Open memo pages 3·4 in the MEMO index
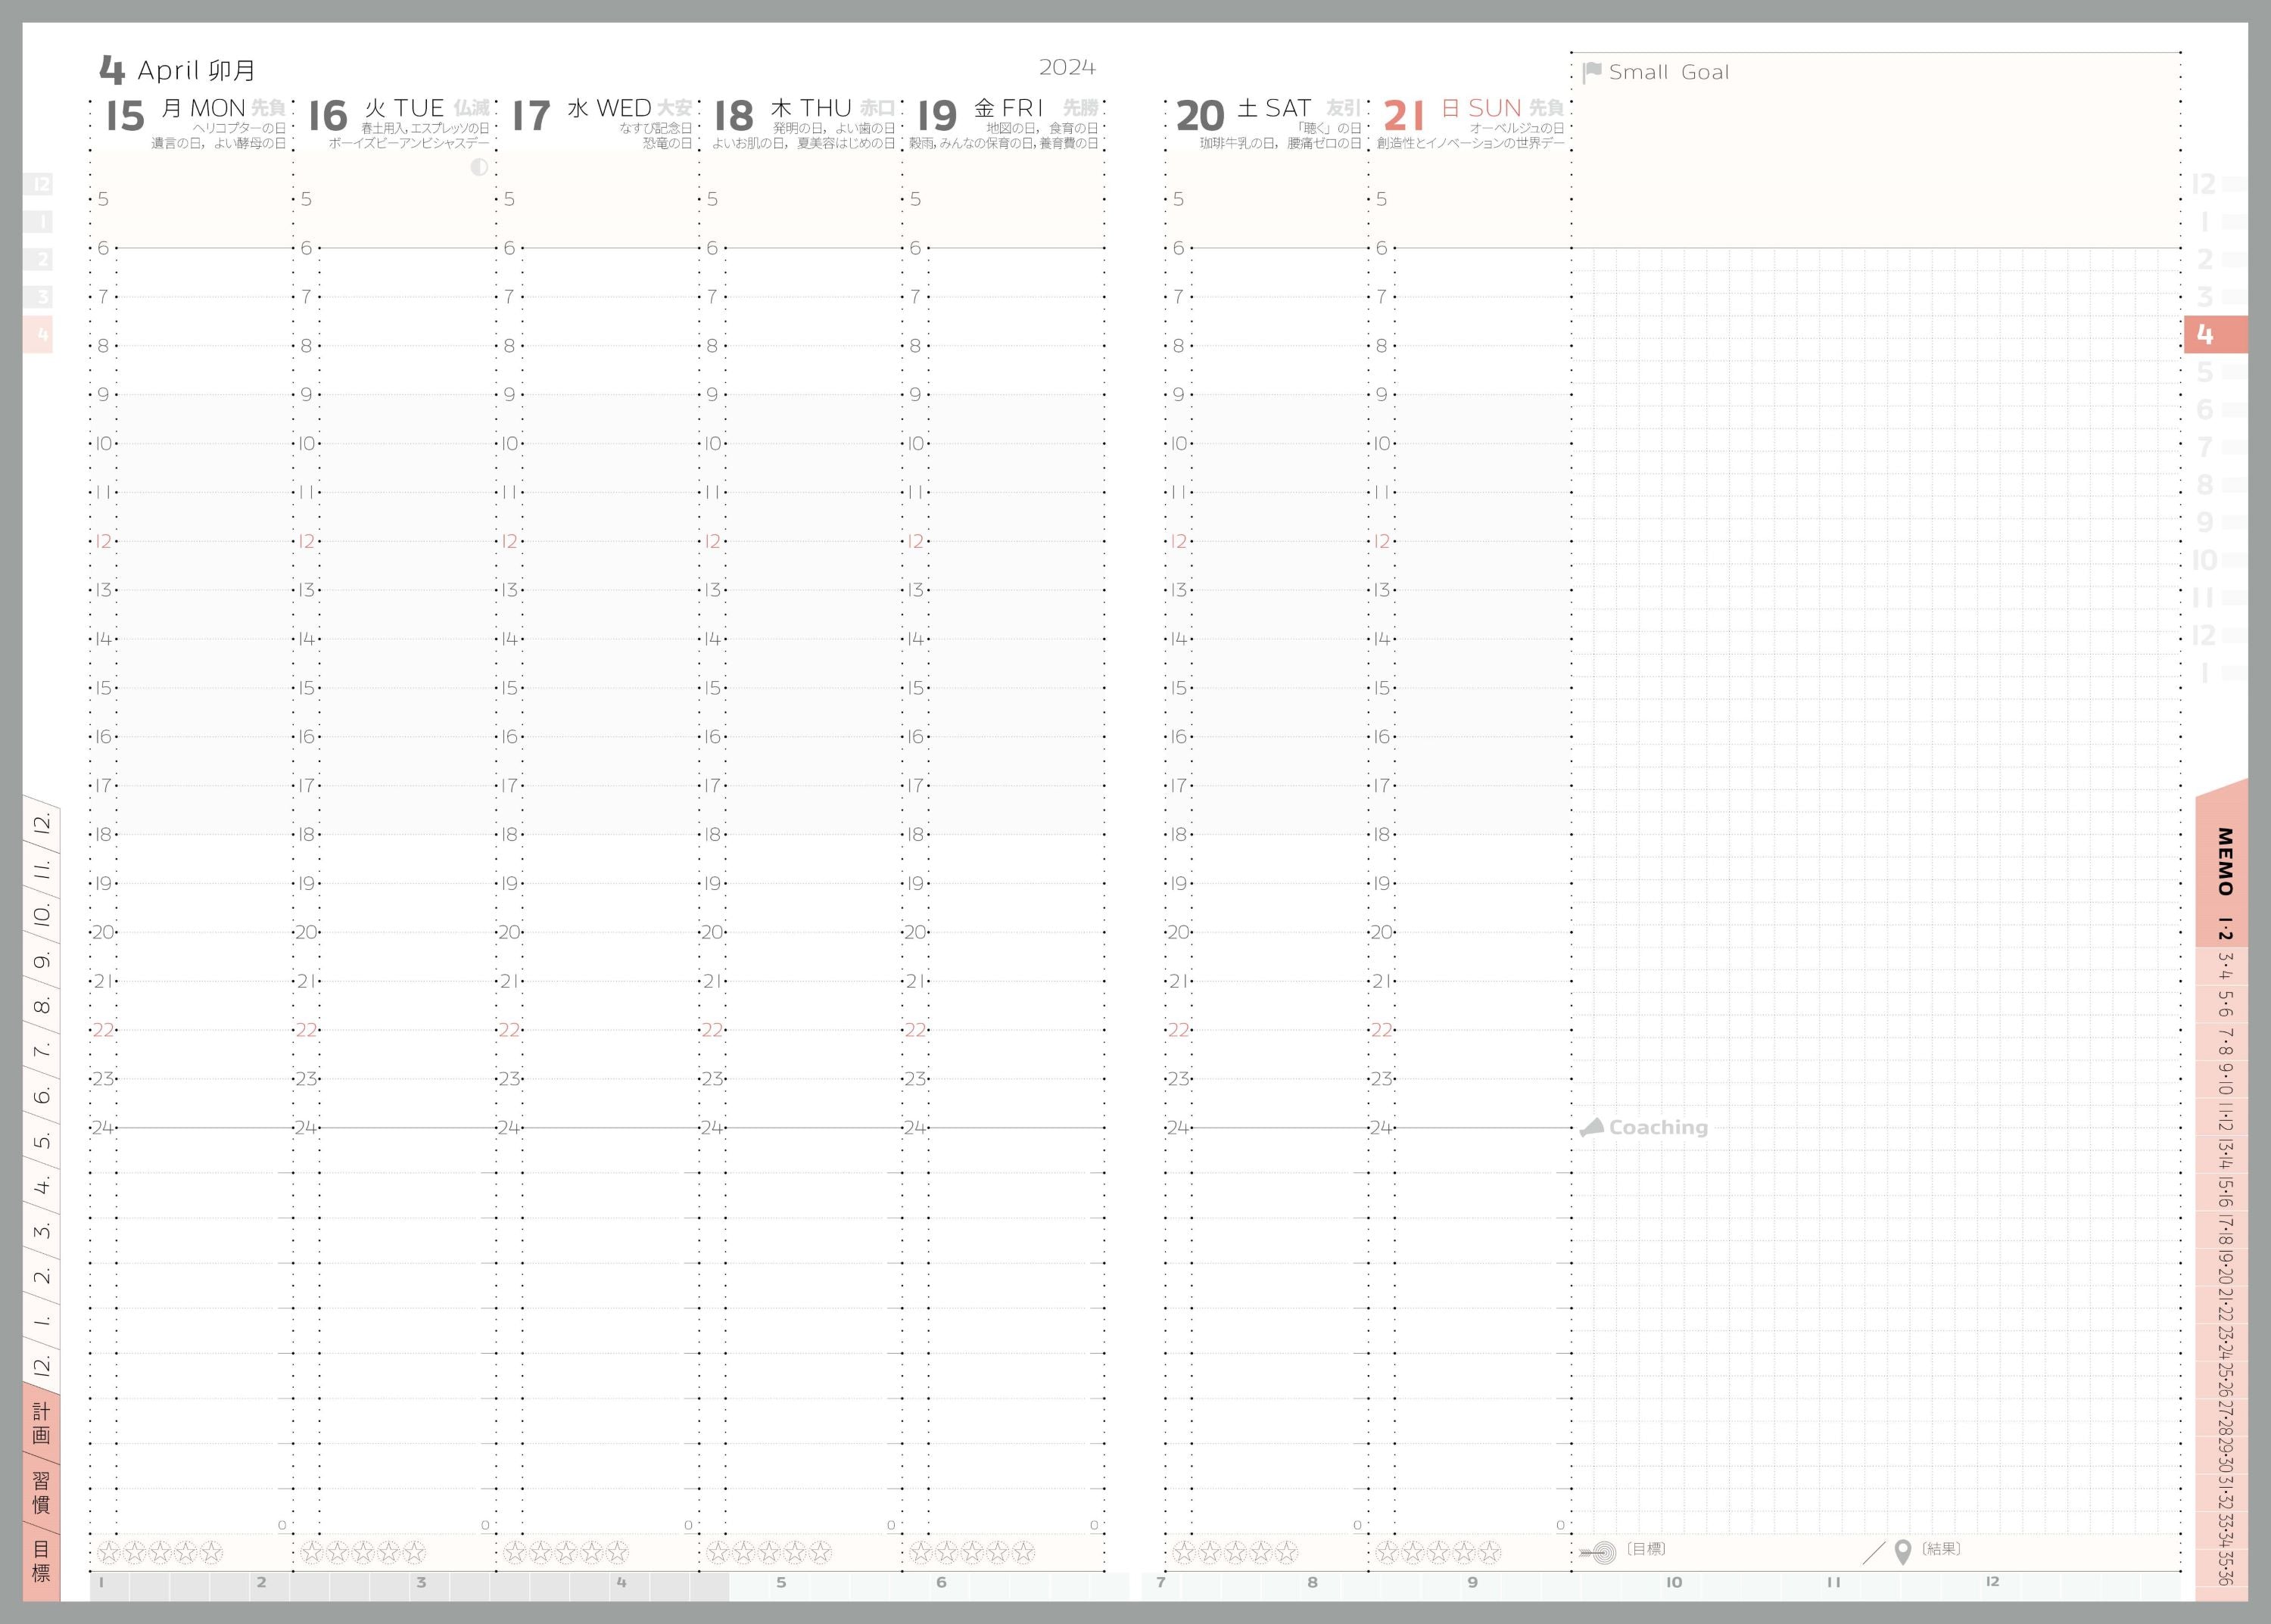 2223,966
